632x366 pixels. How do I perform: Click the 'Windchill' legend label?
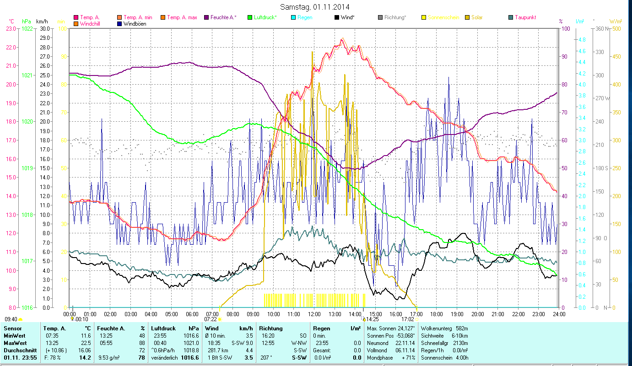91,24
